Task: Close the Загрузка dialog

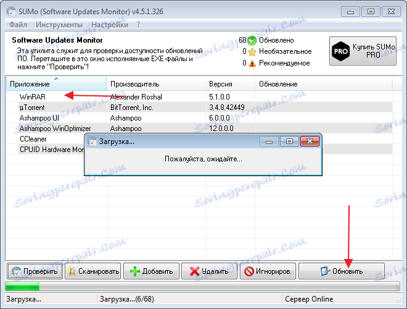Action: [x=310, y=142]
